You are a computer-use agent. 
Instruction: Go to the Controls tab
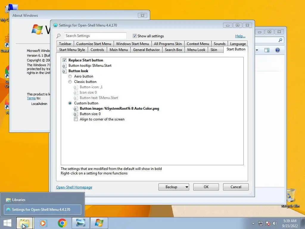[x=97, y=50]
